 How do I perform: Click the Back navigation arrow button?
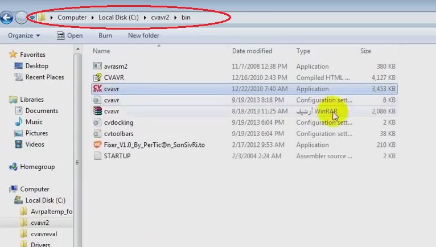[x=7, y=18]
